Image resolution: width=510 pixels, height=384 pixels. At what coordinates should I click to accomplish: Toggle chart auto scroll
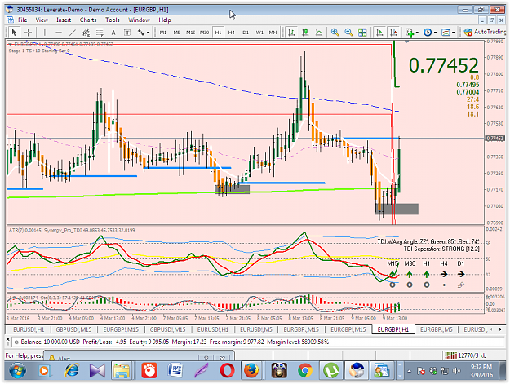coord(379,32)
